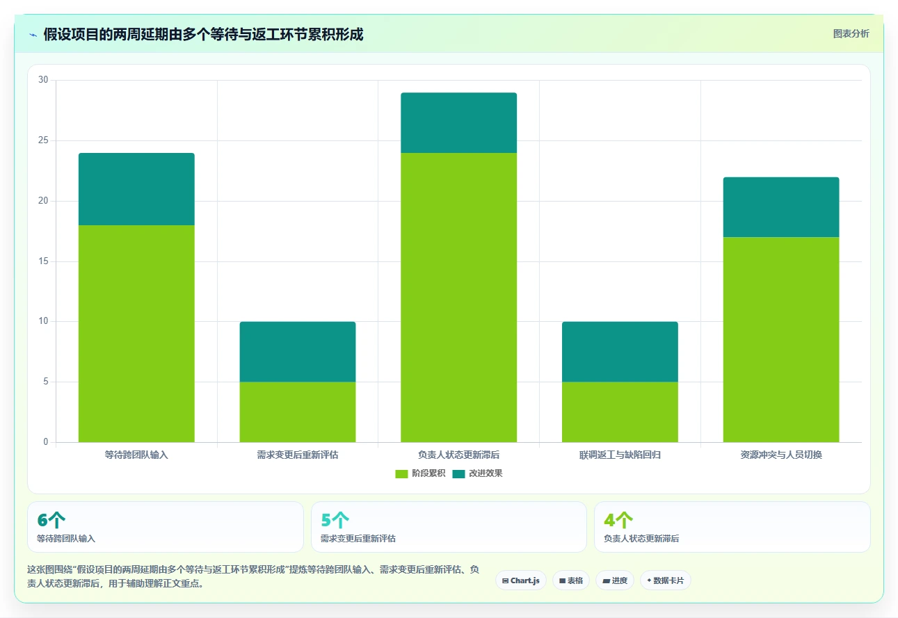
Task: Click x-axis label 需求变更后重新评估
Action: [298, 455]
